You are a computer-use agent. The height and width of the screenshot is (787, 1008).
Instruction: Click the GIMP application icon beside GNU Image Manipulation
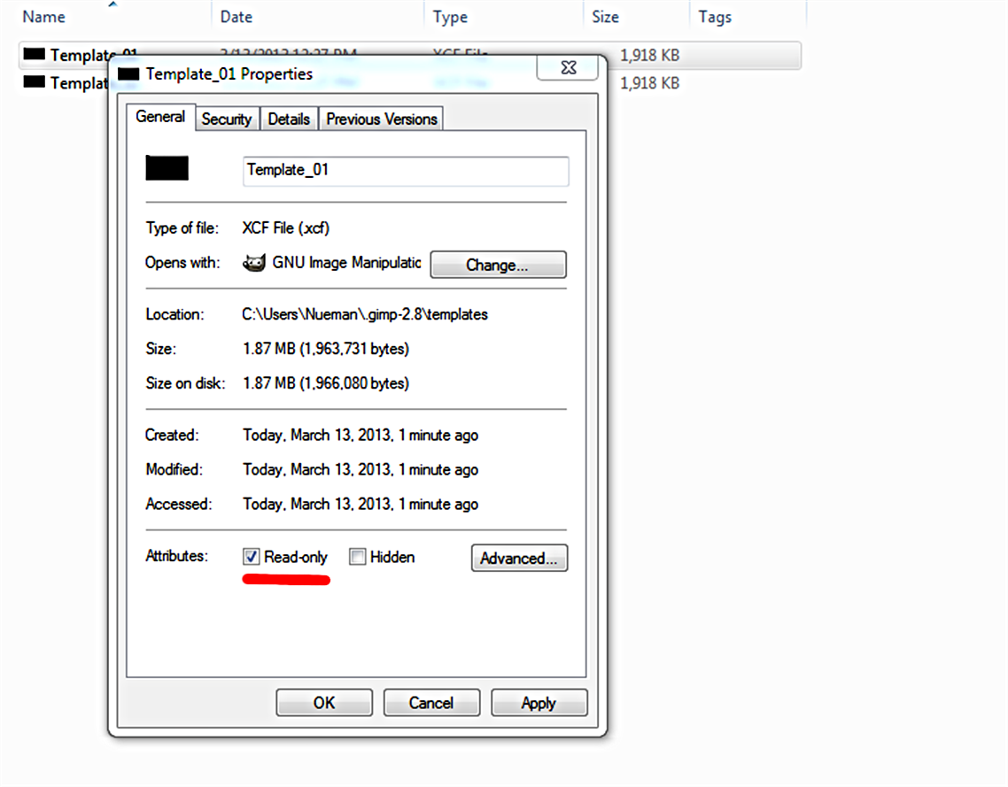[254, 263]
